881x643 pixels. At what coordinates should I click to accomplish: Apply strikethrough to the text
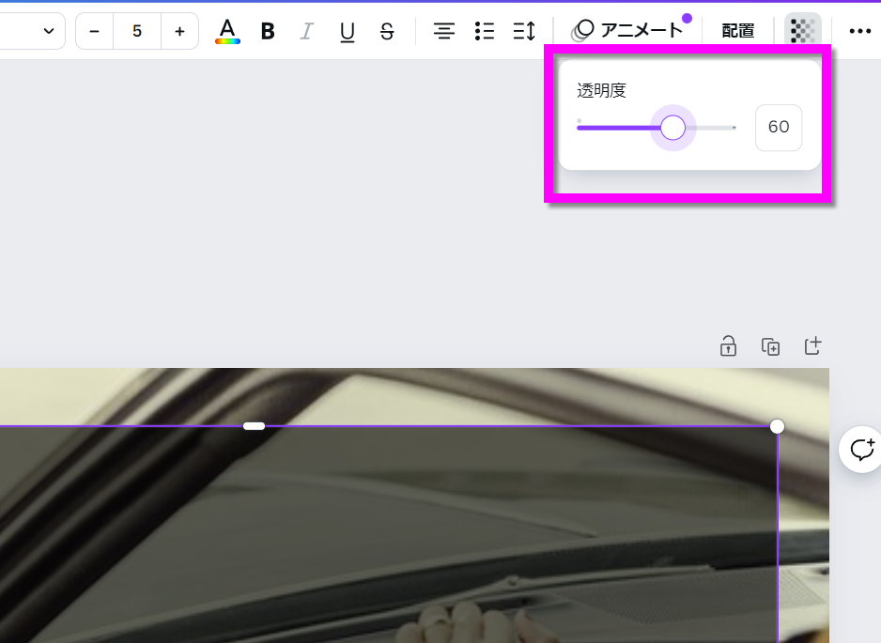pyautogui.click(x=387, y=31)
